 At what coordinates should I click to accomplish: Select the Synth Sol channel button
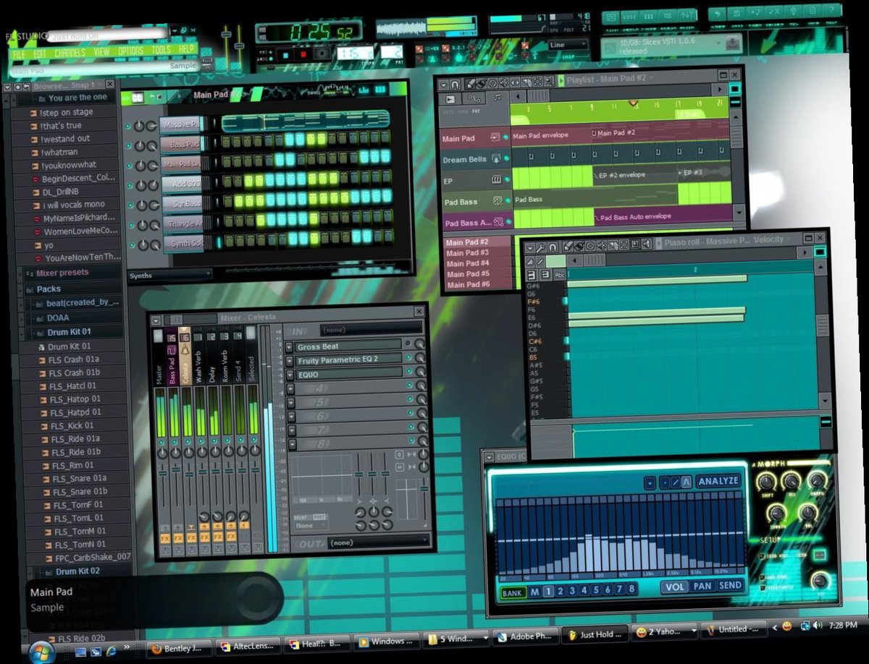point(183,244)
